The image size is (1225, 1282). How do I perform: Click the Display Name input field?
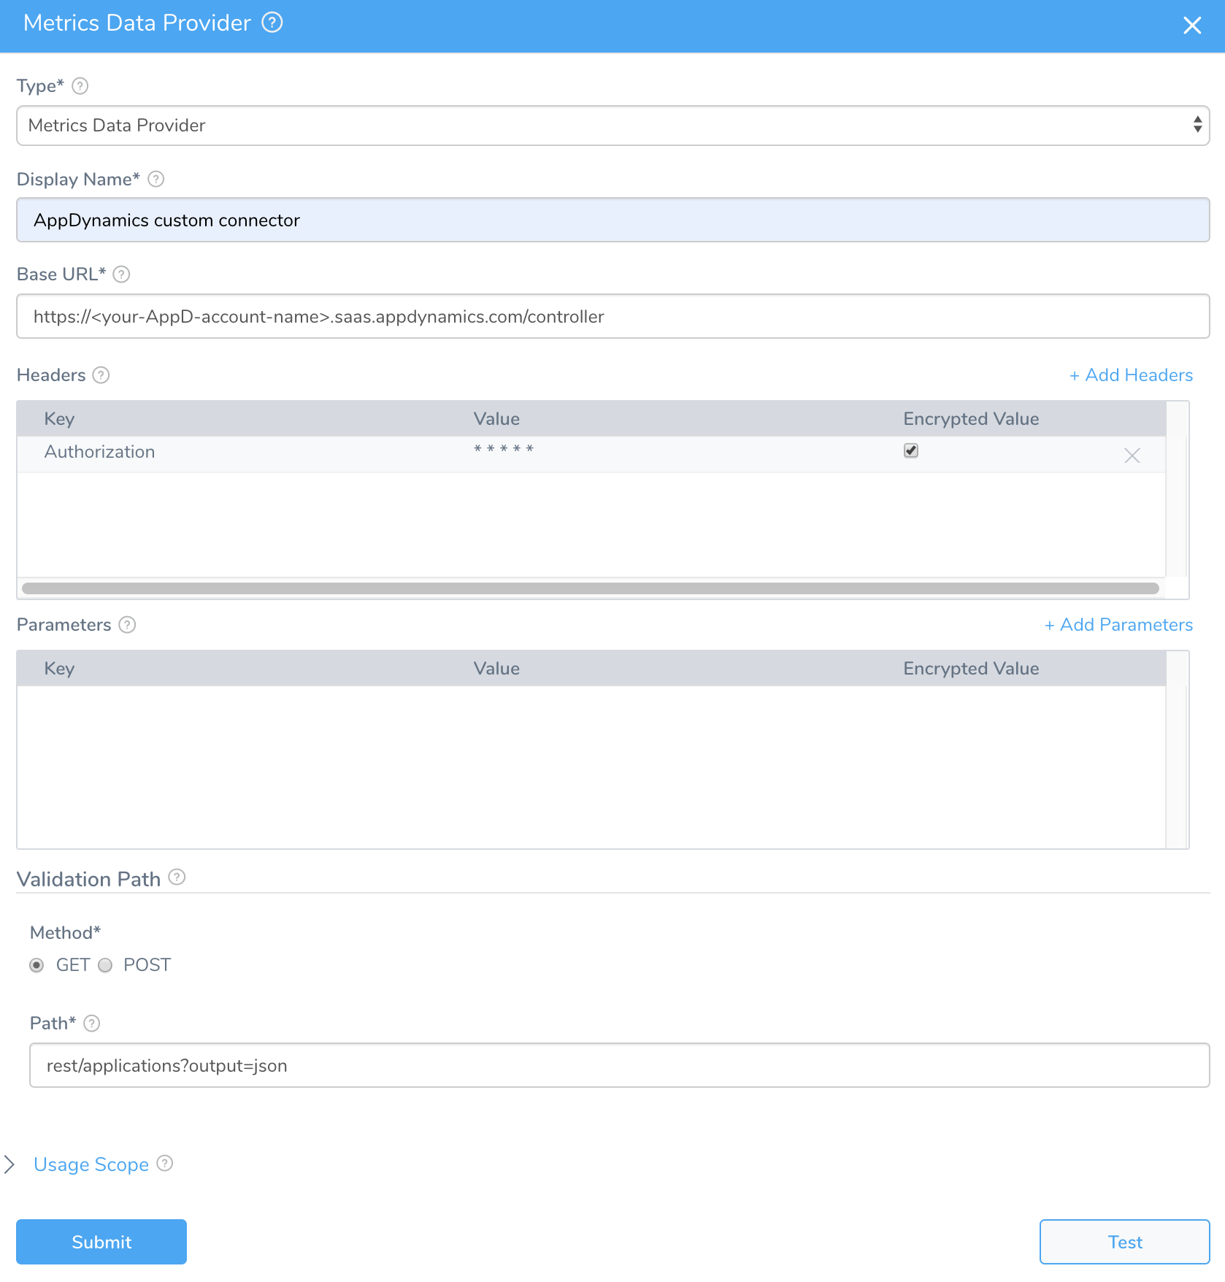tap(612, 220)
